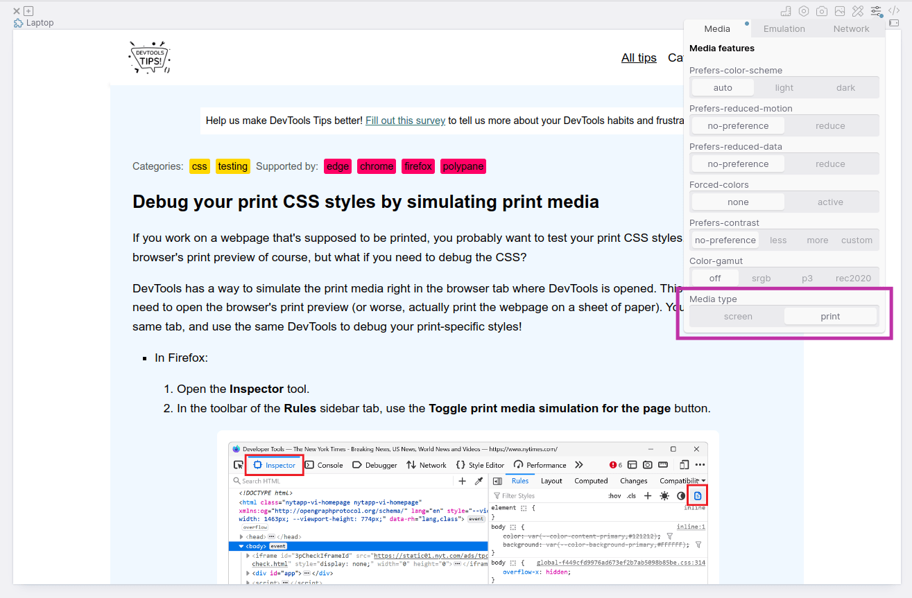Viewport: 912px width, 598px height.
Task: Click the debug tools sliders icon
Action: click(x=875, y=11)
